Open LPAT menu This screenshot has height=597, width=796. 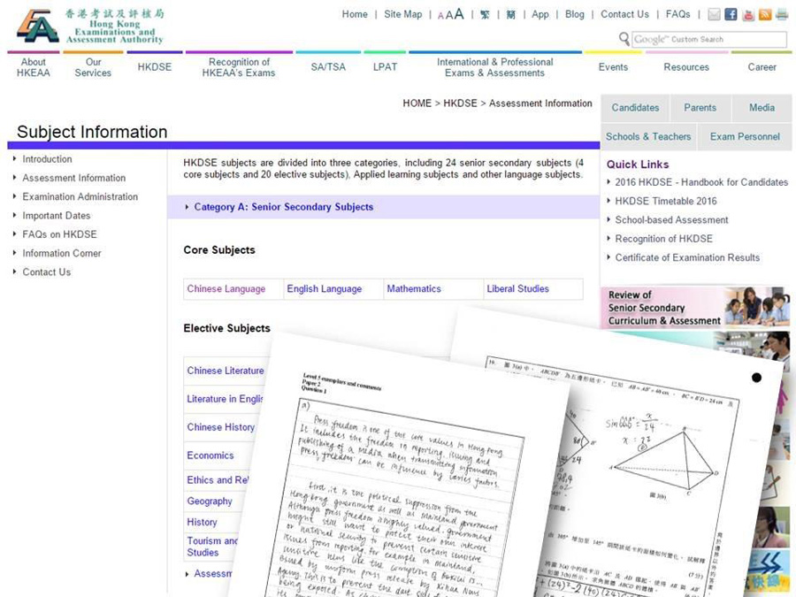point(385,67)
